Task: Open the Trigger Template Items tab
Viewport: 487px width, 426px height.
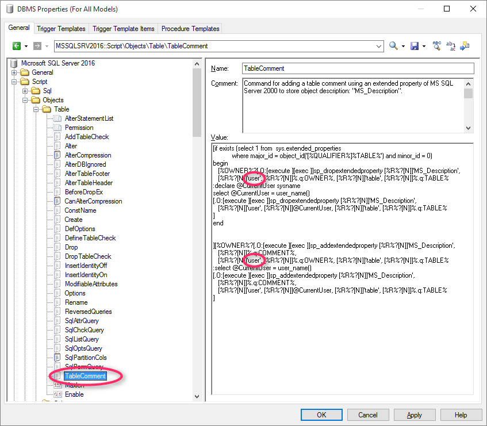Action: [123, 29]
